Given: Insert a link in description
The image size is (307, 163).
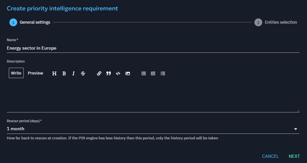Looking at the screenshot, I should [99, 74].
